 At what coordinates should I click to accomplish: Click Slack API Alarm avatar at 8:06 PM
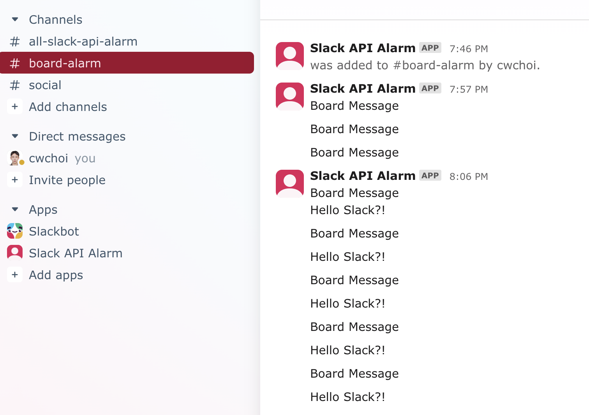290,184
